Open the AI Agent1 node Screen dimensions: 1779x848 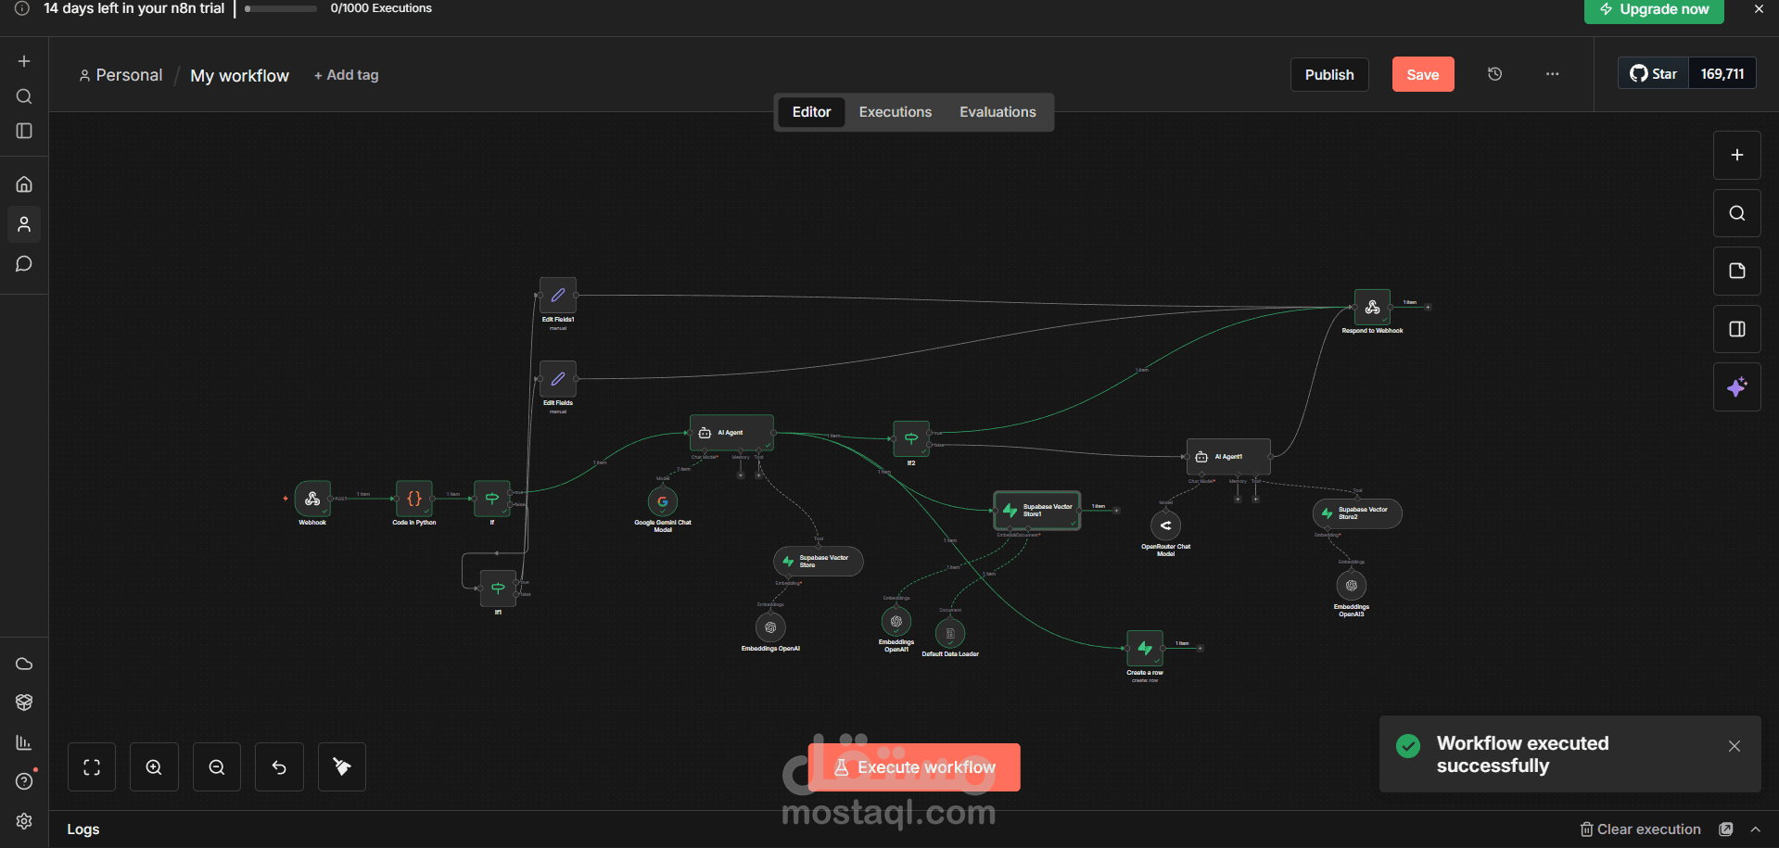[1228, 457]
